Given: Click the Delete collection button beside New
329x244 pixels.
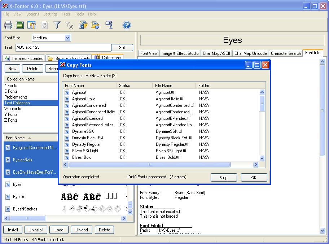Looking at the screenshot, I should [x=32, y=69].
